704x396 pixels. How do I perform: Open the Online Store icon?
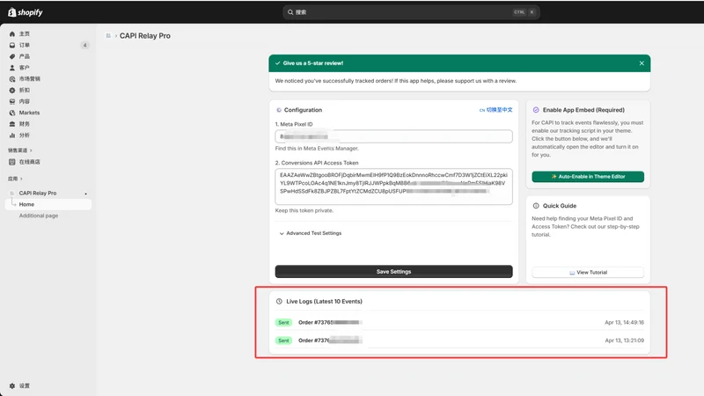pos(12,162)
